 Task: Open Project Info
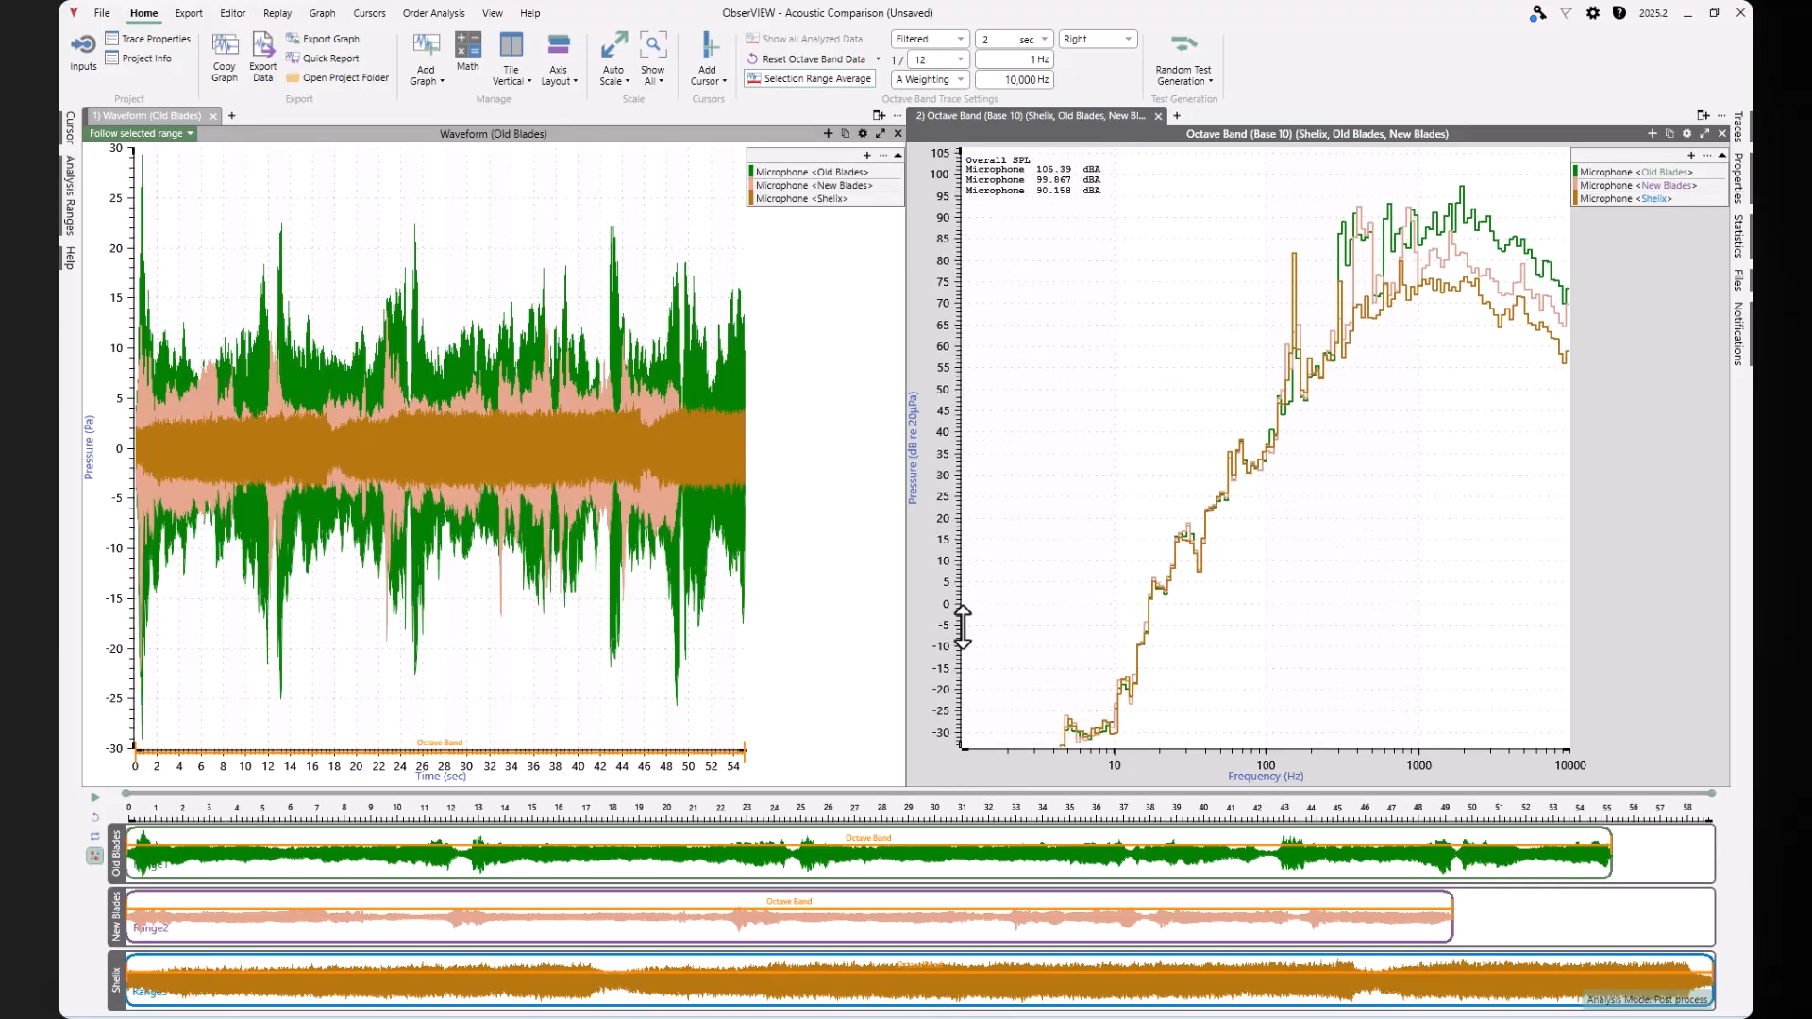139,58
